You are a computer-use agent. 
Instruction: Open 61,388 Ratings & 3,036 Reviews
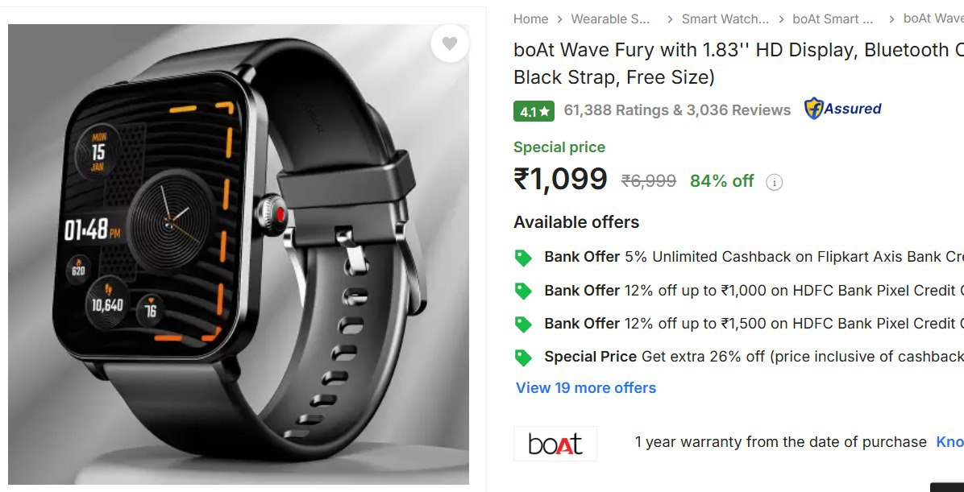pos(677,110)
